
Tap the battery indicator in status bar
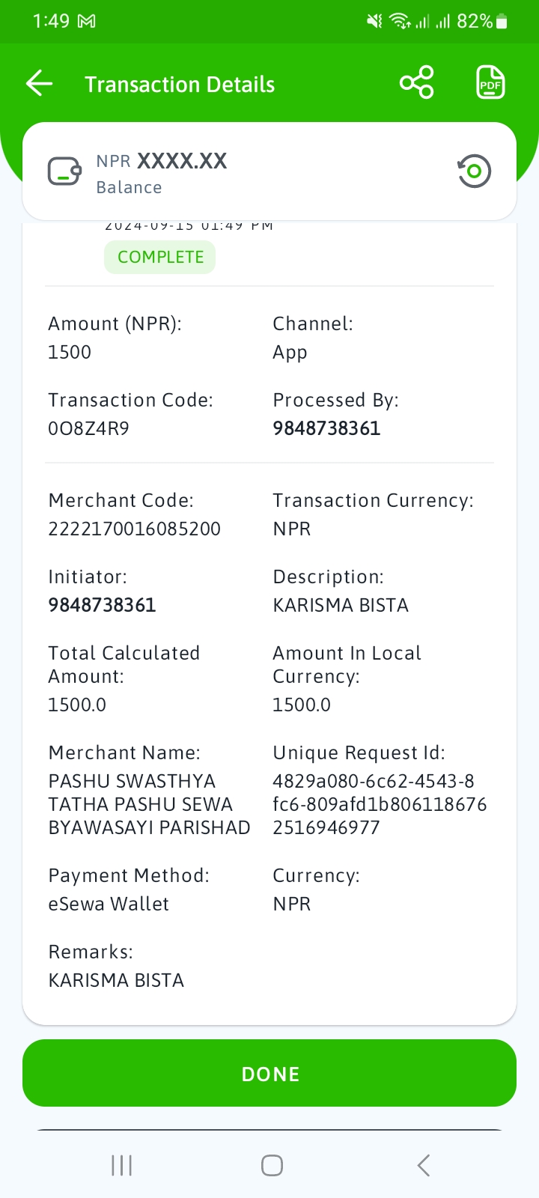coord(502,22)
